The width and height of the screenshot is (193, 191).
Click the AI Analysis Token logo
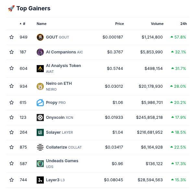[40, 69]
